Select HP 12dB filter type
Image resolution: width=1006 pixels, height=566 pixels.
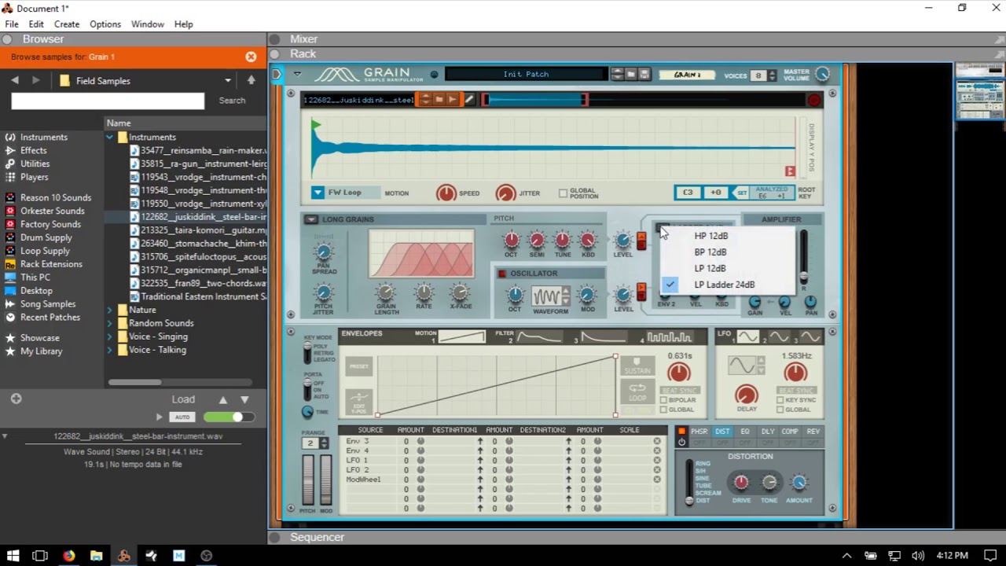pos(711,236)
